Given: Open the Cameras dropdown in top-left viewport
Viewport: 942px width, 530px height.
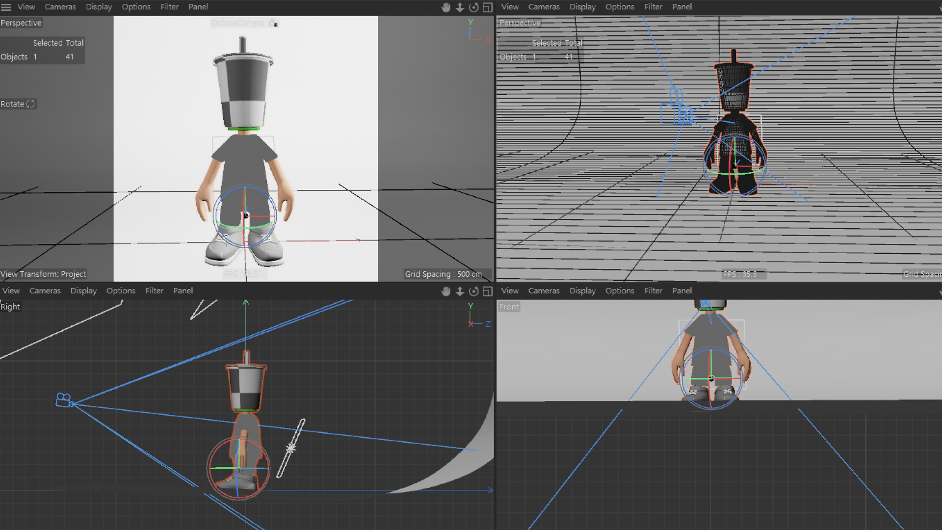Looking at the screenshot, I should pyautogui.click(x=60, y=7).
